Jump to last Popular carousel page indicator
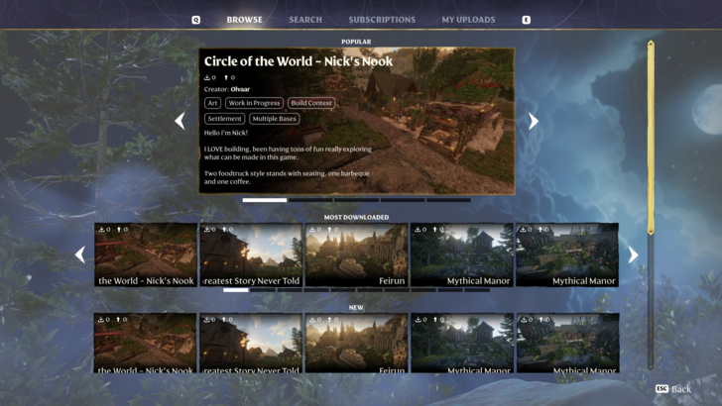The width and height of the screenshot is (722, 406). (x=448, y=200)
